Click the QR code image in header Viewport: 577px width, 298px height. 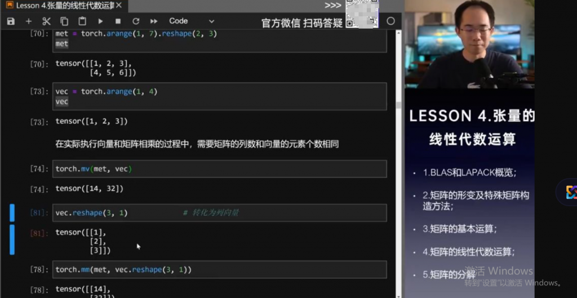pos(362,14)
